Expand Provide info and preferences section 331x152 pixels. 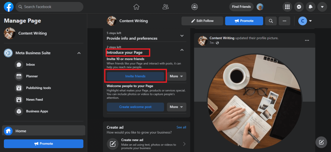pos(182,36)
